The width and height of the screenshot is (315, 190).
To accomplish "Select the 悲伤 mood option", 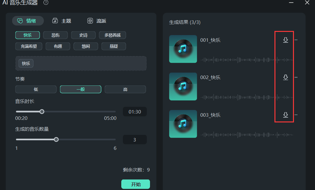I will [55, 35].
